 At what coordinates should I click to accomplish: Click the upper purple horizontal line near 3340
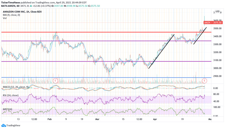(106, 41)
